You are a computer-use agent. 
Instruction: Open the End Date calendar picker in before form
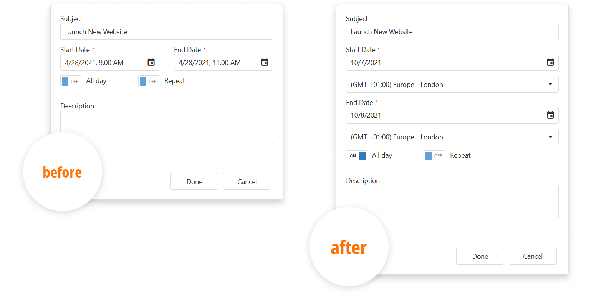265,62
